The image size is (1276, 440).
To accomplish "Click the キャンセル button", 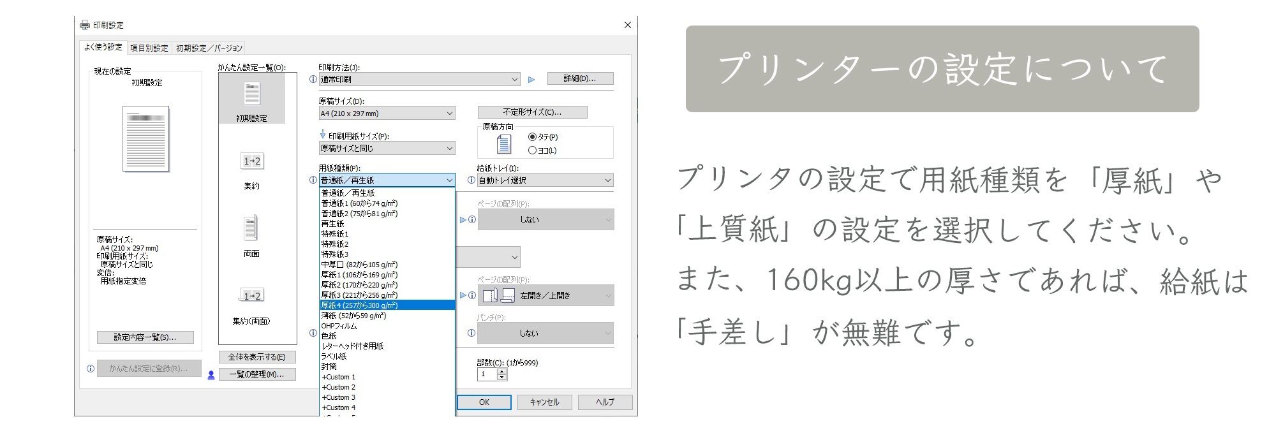I will (x=545, y=402).
